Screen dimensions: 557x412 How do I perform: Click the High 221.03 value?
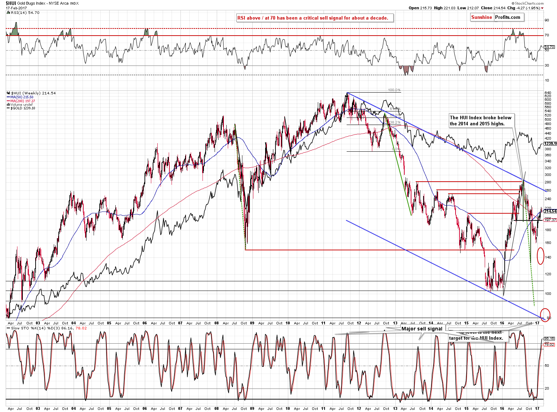pyautogui.click(x=445, y=8)
